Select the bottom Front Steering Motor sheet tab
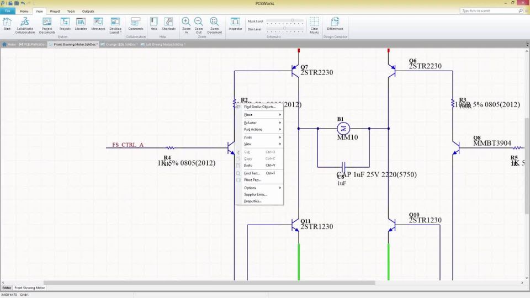This screenshot has height=298, width=530. pyautogui.click(x=30, y=288)
